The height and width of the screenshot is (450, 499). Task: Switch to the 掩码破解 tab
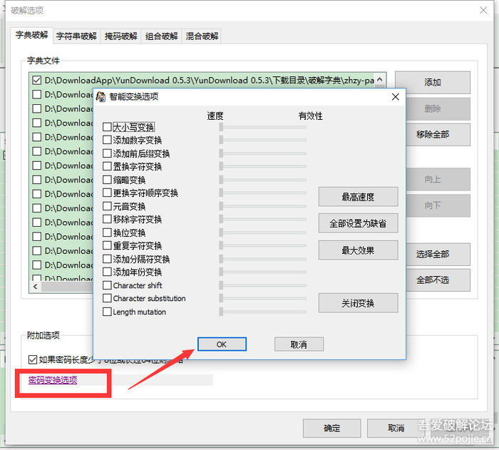(x=121, y=36)
